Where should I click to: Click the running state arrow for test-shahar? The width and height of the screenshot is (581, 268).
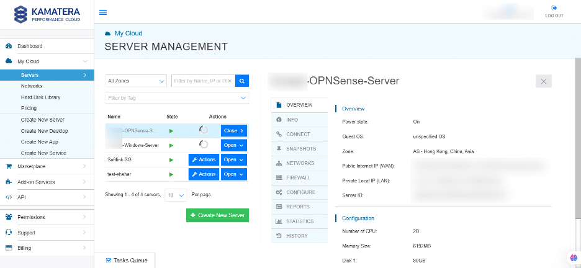(x=171, y=174)
